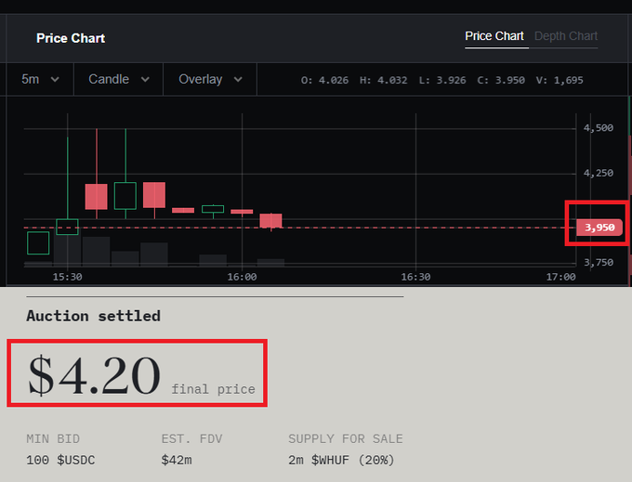Click the first green candle before 15:30
632x482 pixels.
pos(38,242)
